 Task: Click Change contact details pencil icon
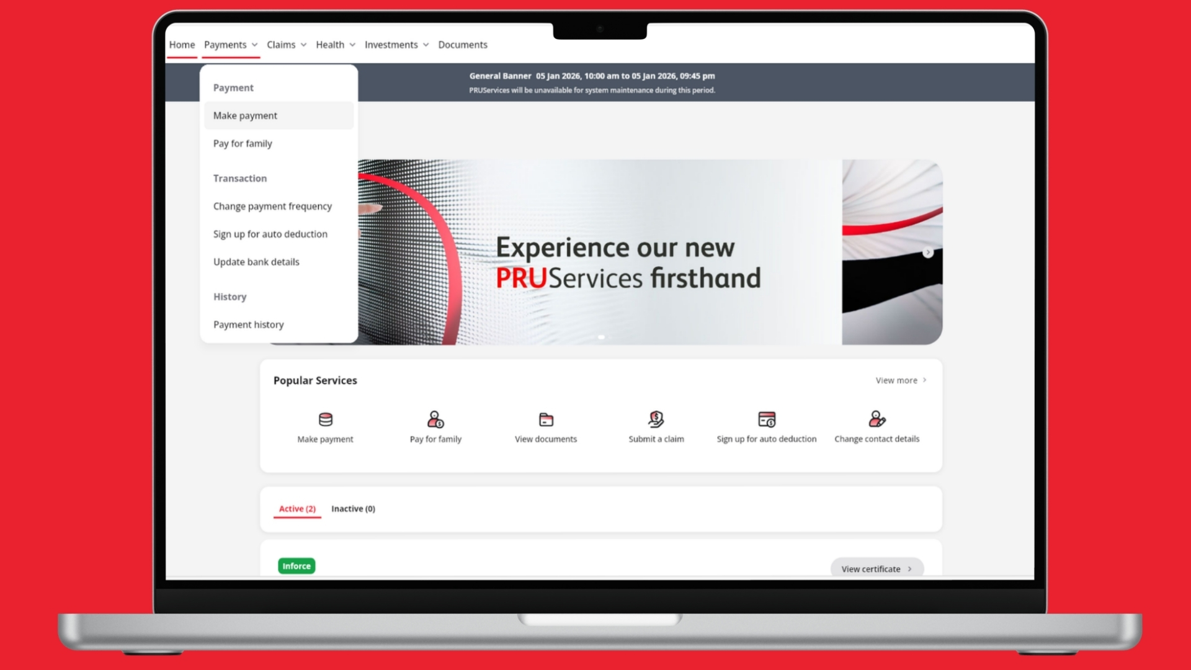tap(877, 420)
